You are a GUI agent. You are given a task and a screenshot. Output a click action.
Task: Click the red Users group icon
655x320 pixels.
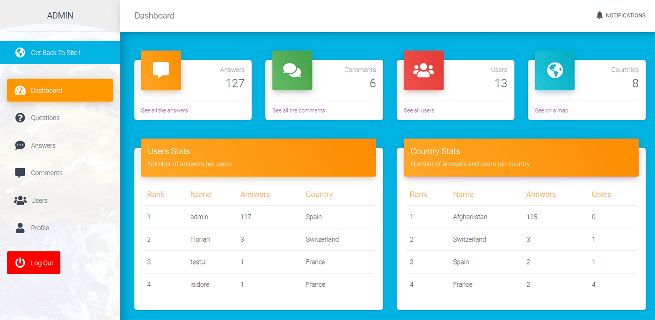coord(423,71)
